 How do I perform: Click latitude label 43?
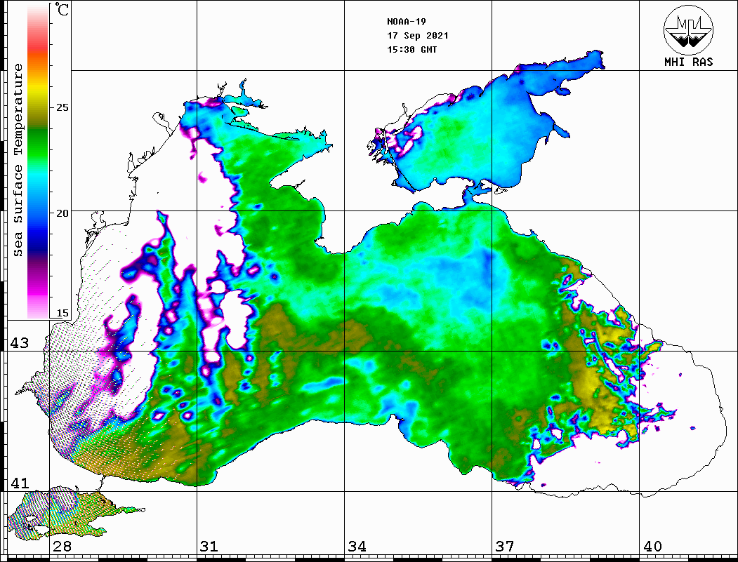(20, 343)
